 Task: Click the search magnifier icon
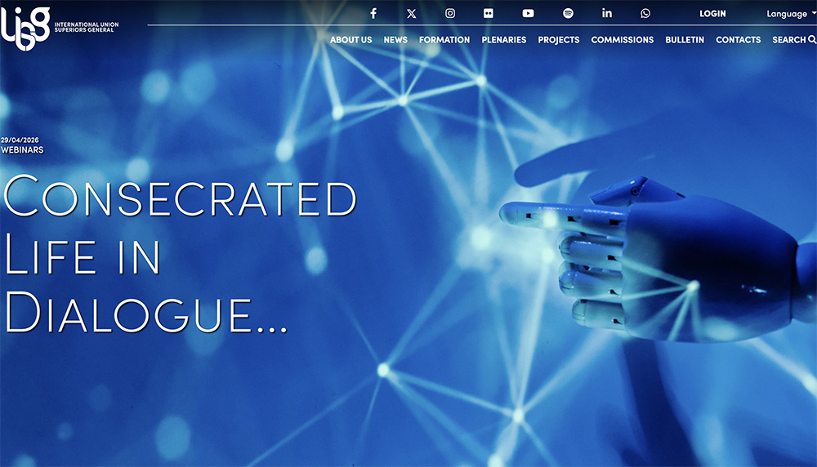812,39
